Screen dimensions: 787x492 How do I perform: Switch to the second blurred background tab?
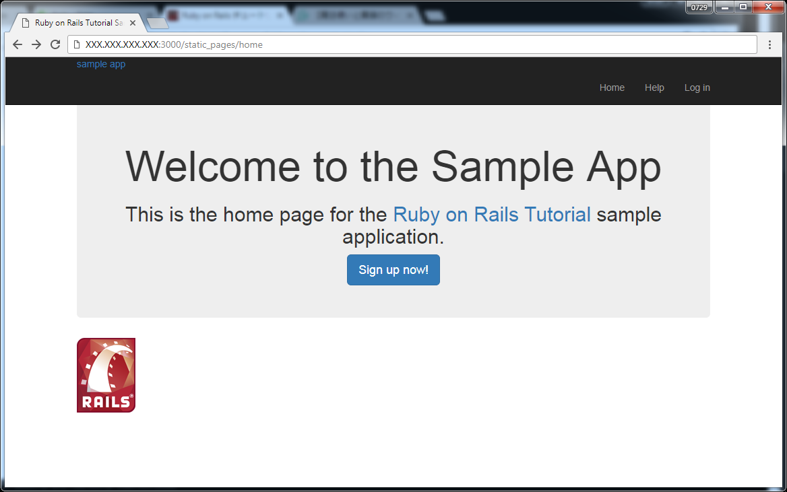pyautogui.click(x=226, y=16)
